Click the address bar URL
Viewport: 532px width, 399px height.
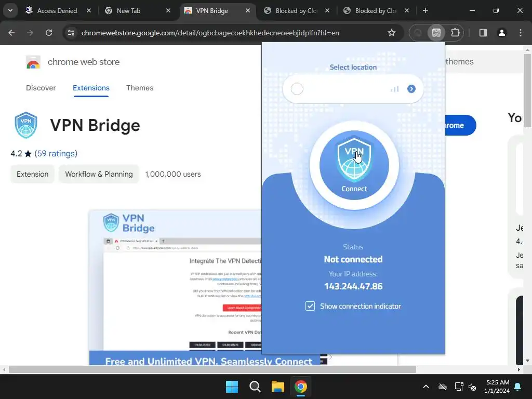coord(210,33)
